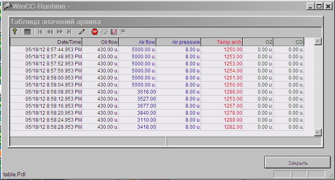
Task: Click Air flow value 3840.00
Action: click(146, 113)
